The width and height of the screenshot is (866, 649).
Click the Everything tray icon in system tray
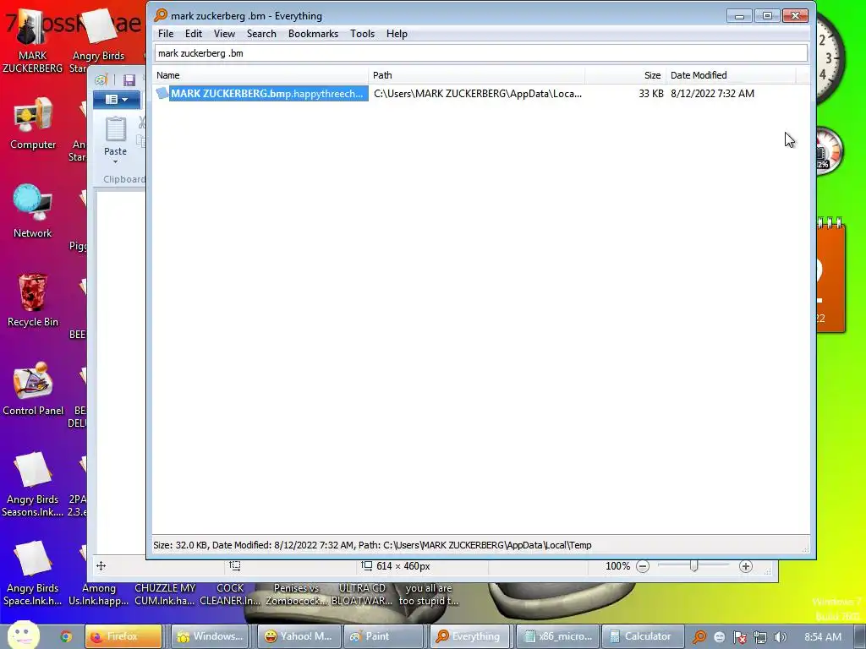699,637
